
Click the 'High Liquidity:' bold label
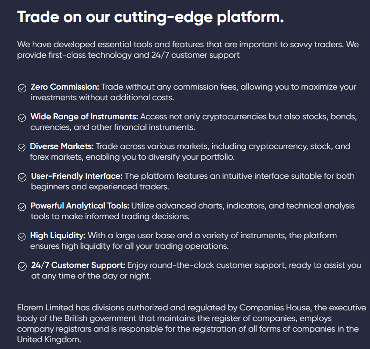(x=58, y=236)
